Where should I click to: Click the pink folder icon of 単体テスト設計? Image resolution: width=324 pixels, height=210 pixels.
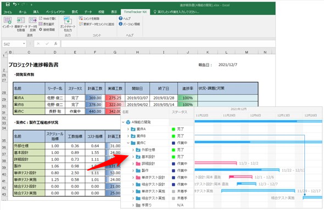(138, 178)
